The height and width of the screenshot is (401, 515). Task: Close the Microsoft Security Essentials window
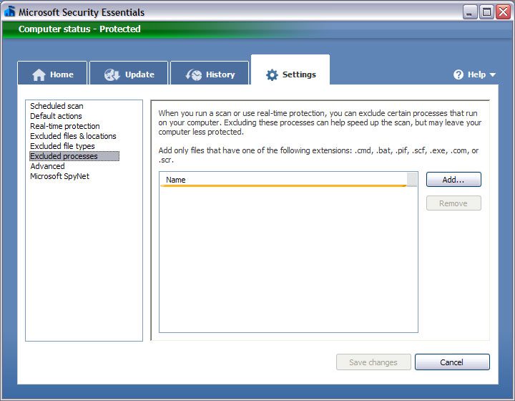pyautogui.click(x=503, y=12)
